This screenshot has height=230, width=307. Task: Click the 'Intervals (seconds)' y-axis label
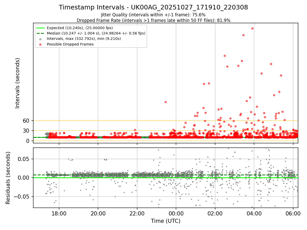[x=17, y=83]
